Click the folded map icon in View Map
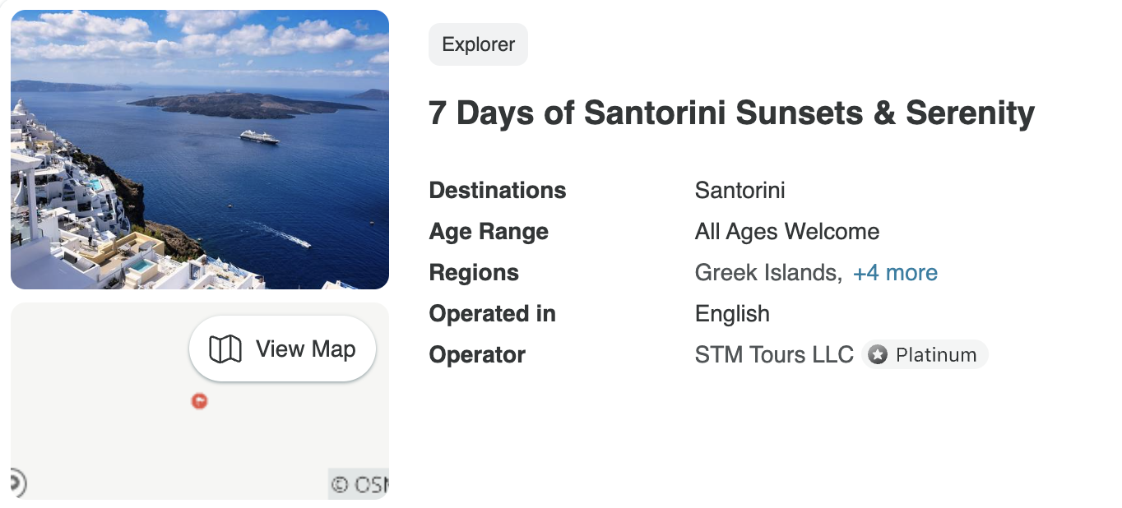The image size is (1122, 508). coord(225,349)
